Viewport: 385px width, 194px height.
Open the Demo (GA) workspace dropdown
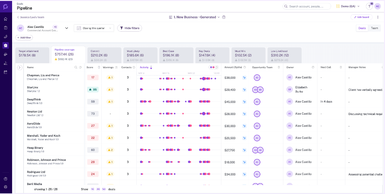pos(348,6)
